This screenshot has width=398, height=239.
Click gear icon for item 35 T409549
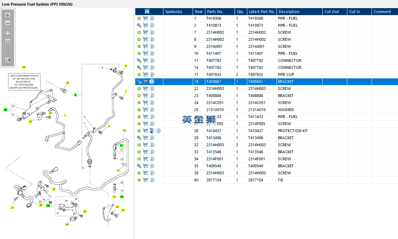pos(139,166)
